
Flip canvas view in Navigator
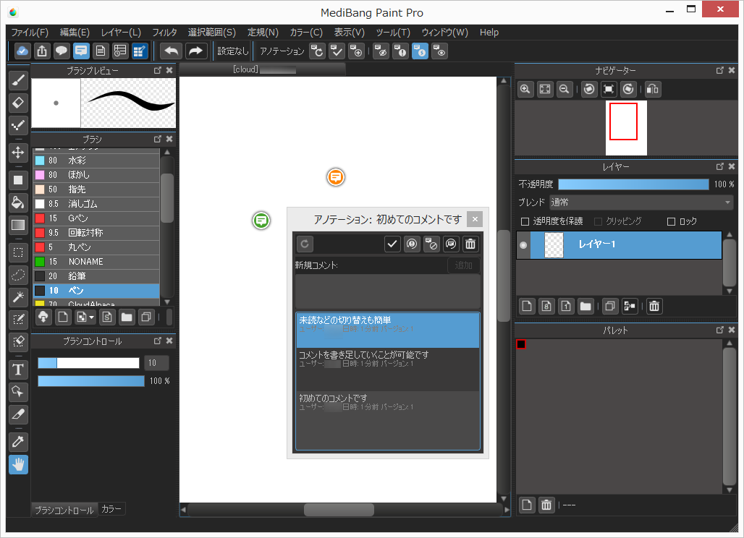pyautogui.click(x=653, y=89)
